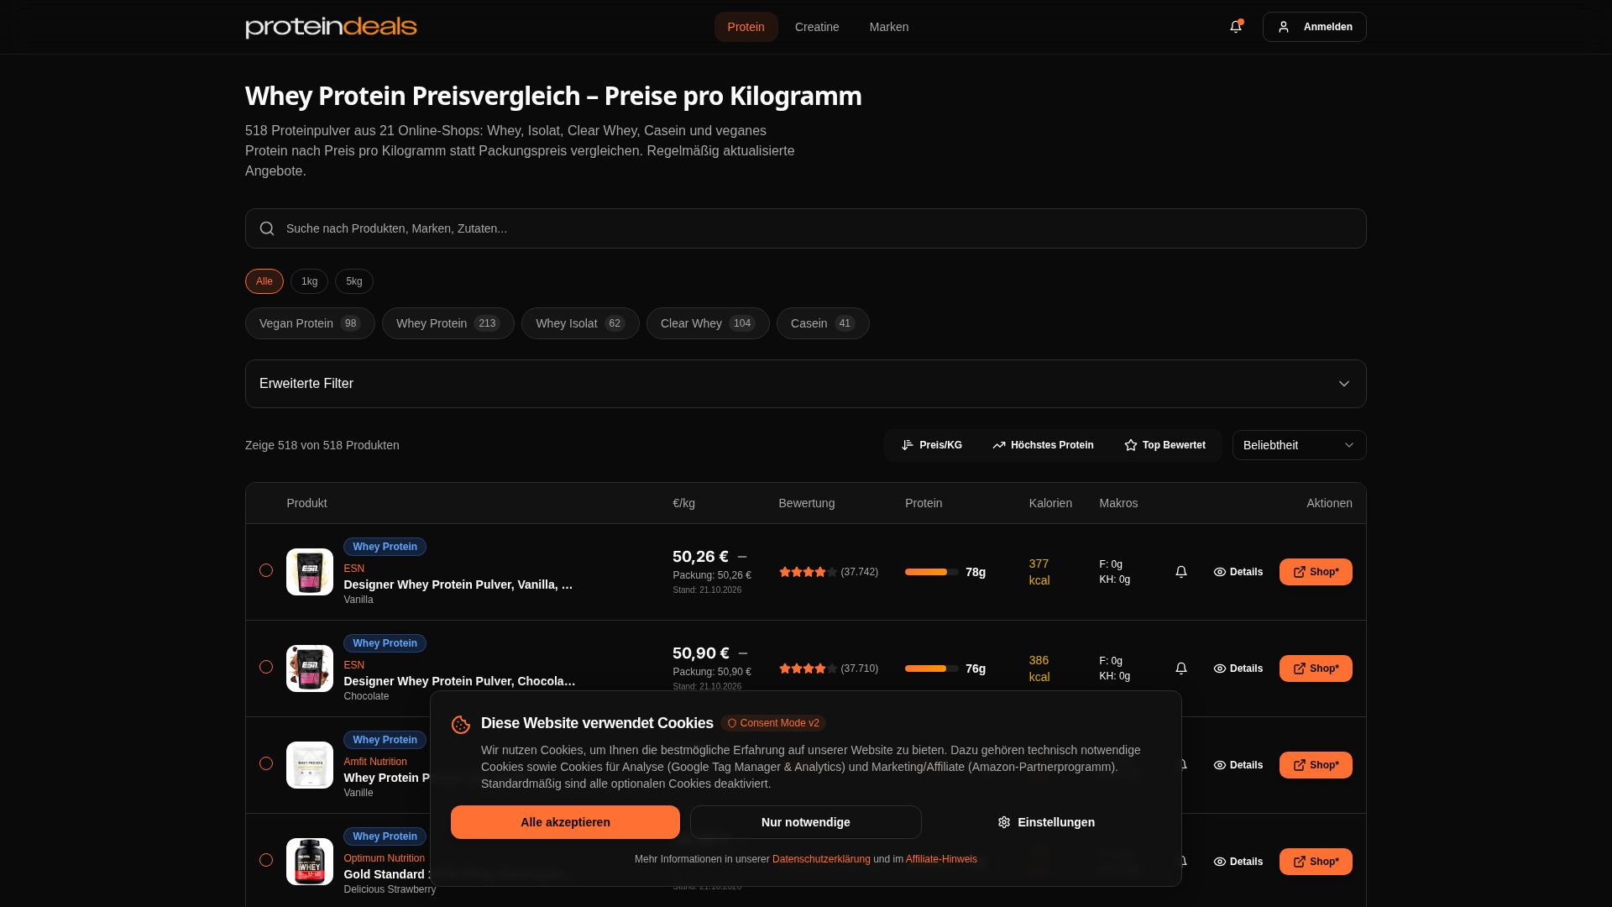Sort by Preis/KG
The image size is (1612, 907).
click(x=932, y=445)
